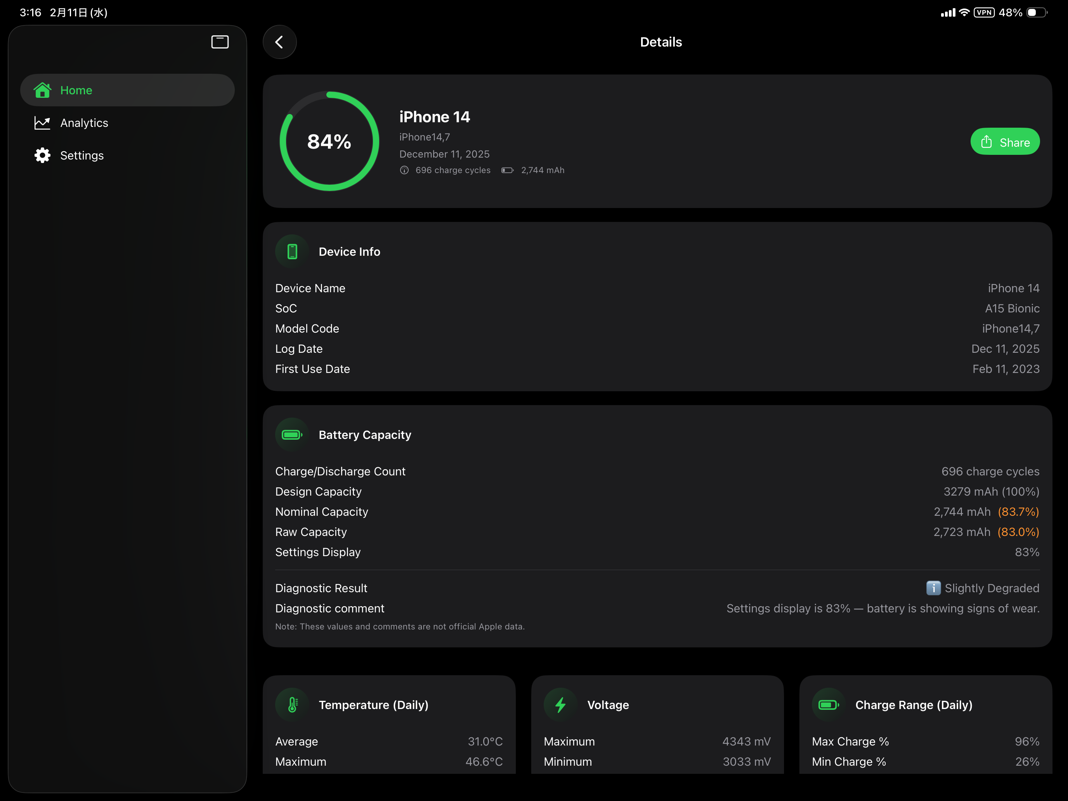Open the Home sidebar item
The width and height of the screenshot is (1068, 801).
coord(127,90)
